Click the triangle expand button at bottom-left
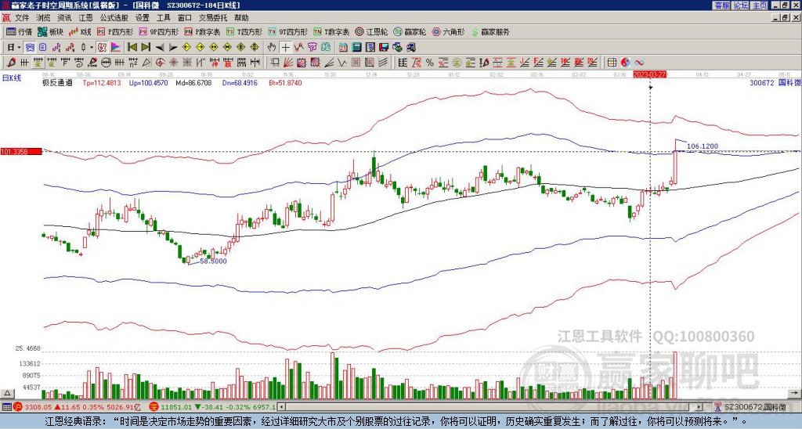Viewport: 802px width, 429px height. pos(7,393)
